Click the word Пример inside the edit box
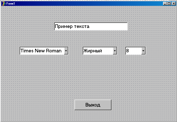 (64, 27)
